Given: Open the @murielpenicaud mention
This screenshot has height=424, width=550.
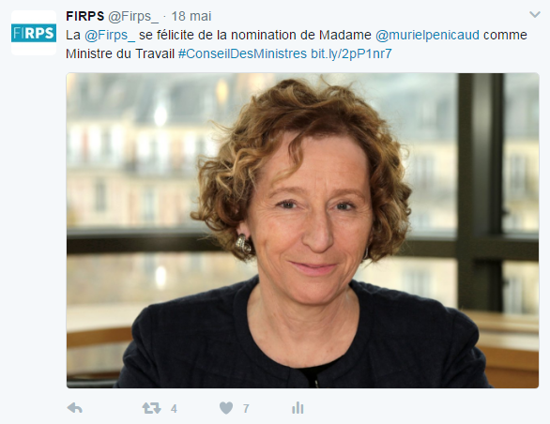Looking at the screenshot, I should [427, 35].
